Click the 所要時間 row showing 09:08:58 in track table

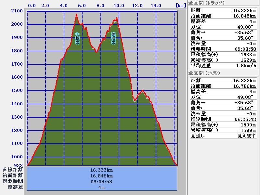coord(223,49)
